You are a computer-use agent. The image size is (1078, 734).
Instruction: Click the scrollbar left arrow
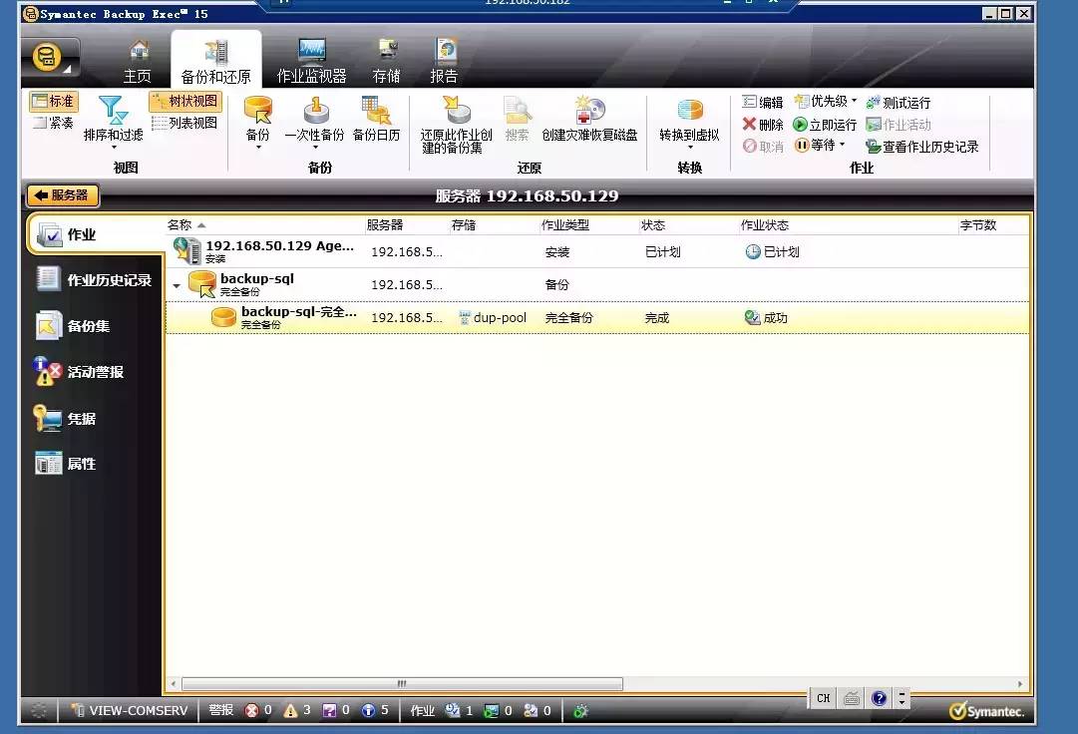[174, 684]
